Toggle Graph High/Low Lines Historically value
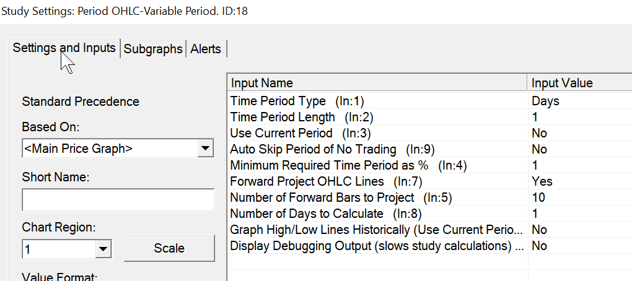This screenshot has height=281, width=632. pos(539,230)
